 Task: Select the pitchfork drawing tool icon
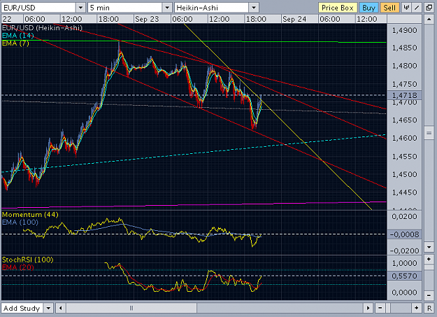(x=406, y=8)
